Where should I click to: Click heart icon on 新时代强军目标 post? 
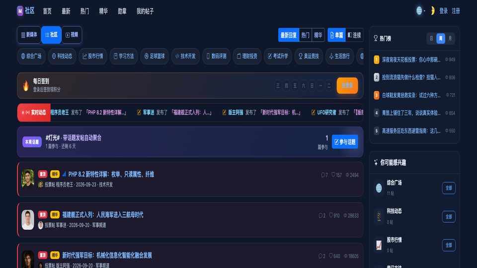(x=331, y=256)
